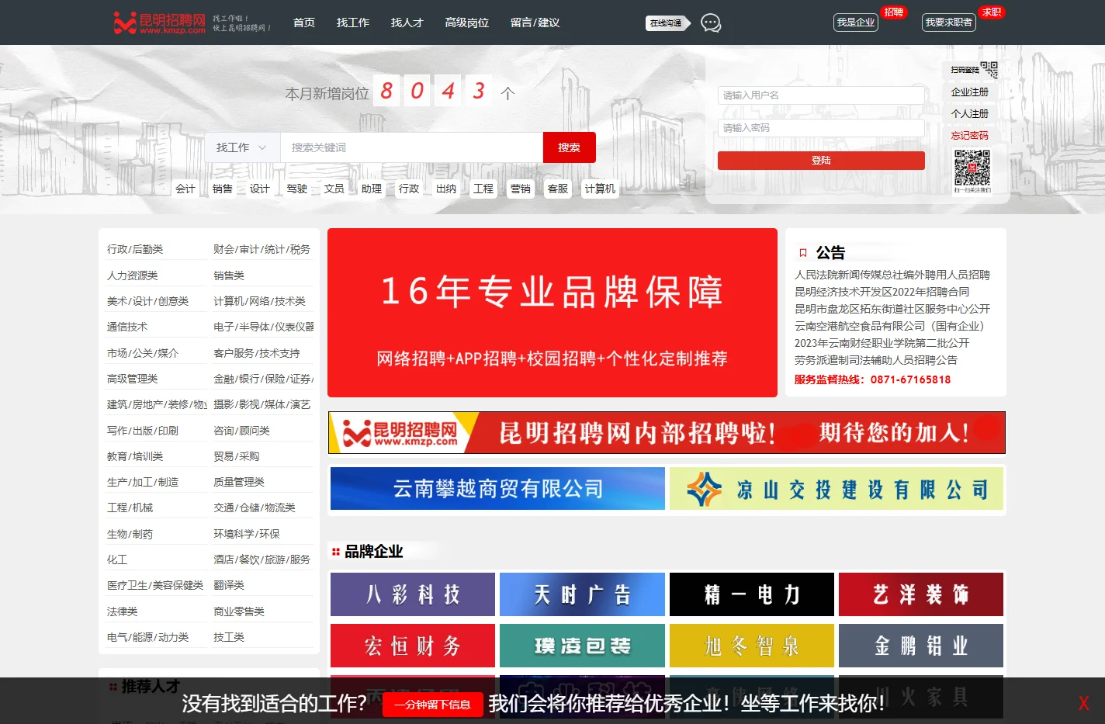Open 行政/后勤类 job category

(x=135, y=249)
